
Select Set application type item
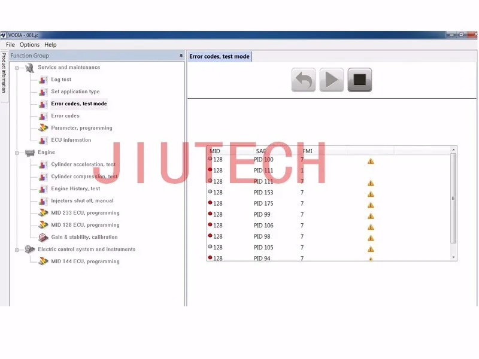pos(75,92)
